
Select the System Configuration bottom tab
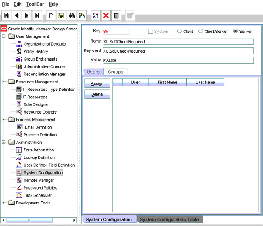tap(109, 219)
